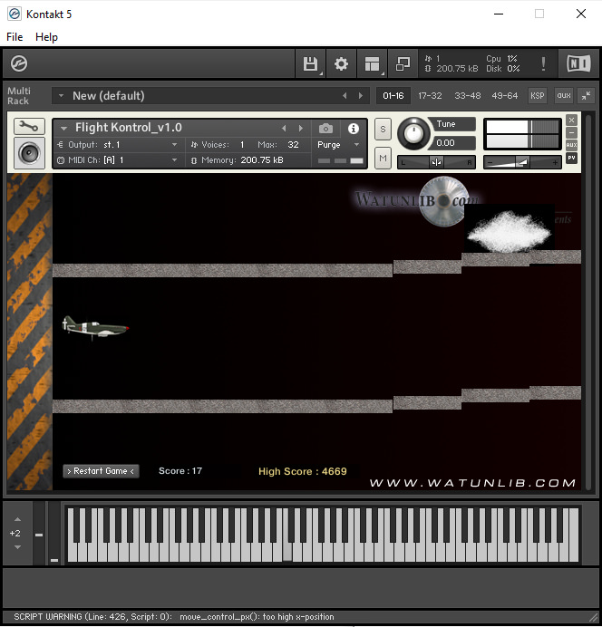Toggle the rack aux sends view
The width and height of the screenshot is (602, 627).
(x=564, y=95)
